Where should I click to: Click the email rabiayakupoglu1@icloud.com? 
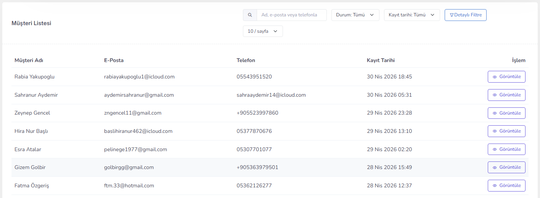pos(139,77)
